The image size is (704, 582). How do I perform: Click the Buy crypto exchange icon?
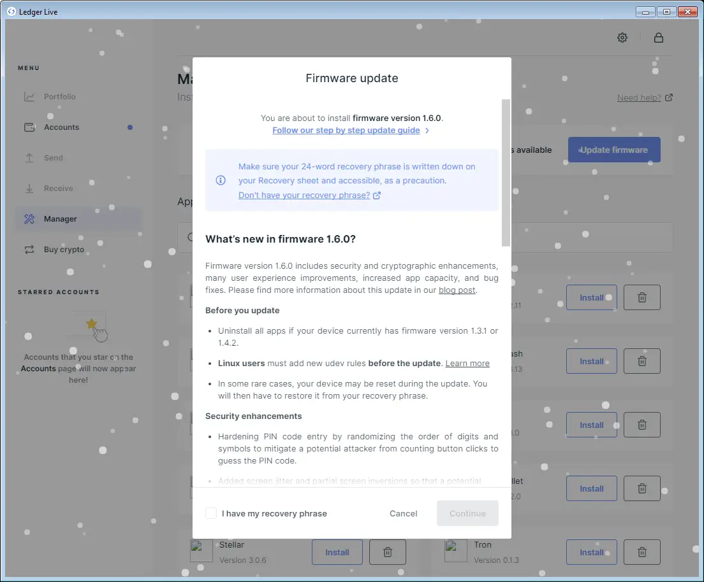29,250
